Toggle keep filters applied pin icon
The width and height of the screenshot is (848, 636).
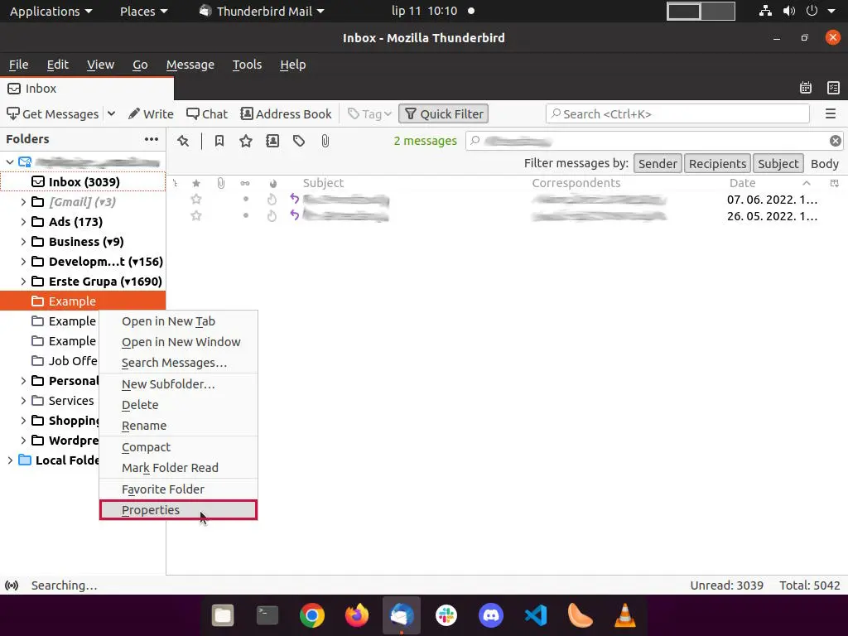183,141
